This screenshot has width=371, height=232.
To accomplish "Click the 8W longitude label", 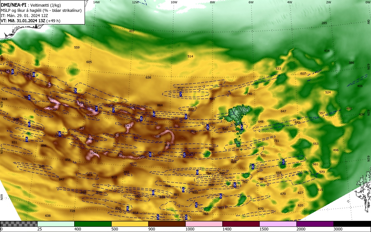I will [213, 2].
